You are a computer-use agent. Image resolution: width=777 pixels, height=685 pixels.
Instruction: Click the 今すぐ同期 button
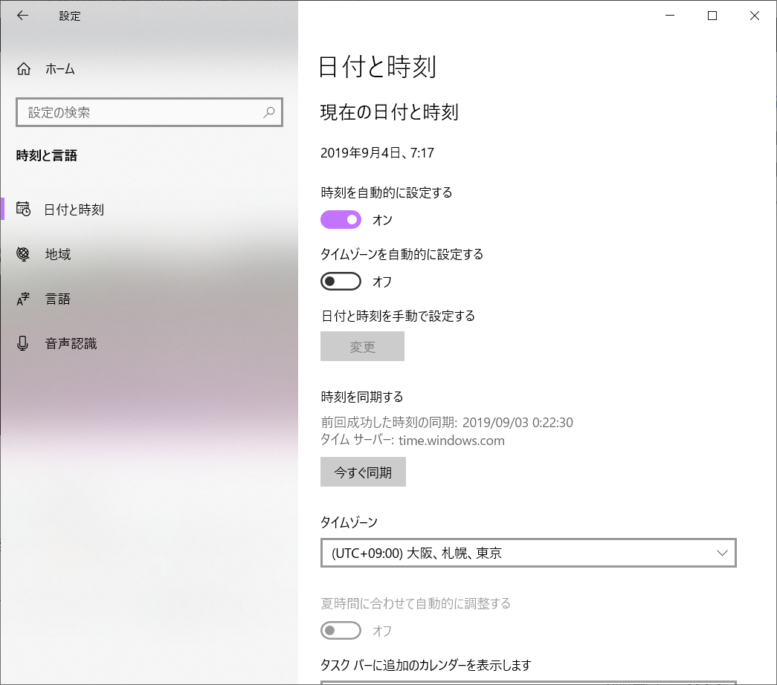point(363,471)
